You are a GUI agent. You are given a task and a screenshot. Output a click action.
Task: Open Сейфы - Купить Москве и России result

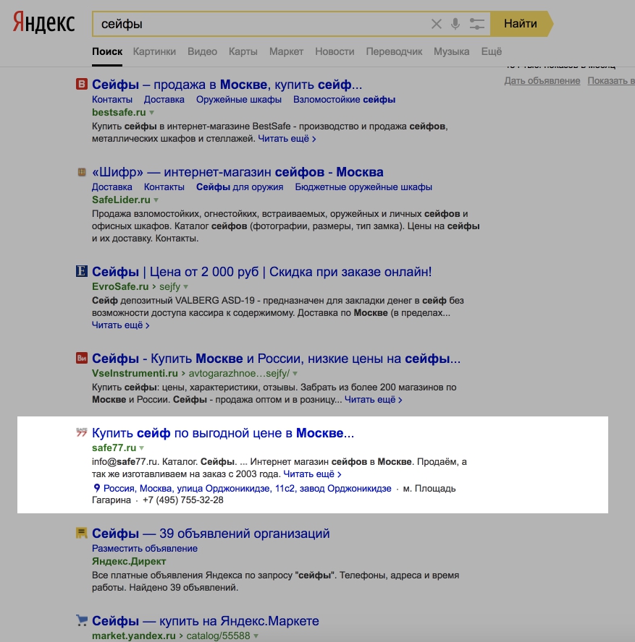[276, 359]
